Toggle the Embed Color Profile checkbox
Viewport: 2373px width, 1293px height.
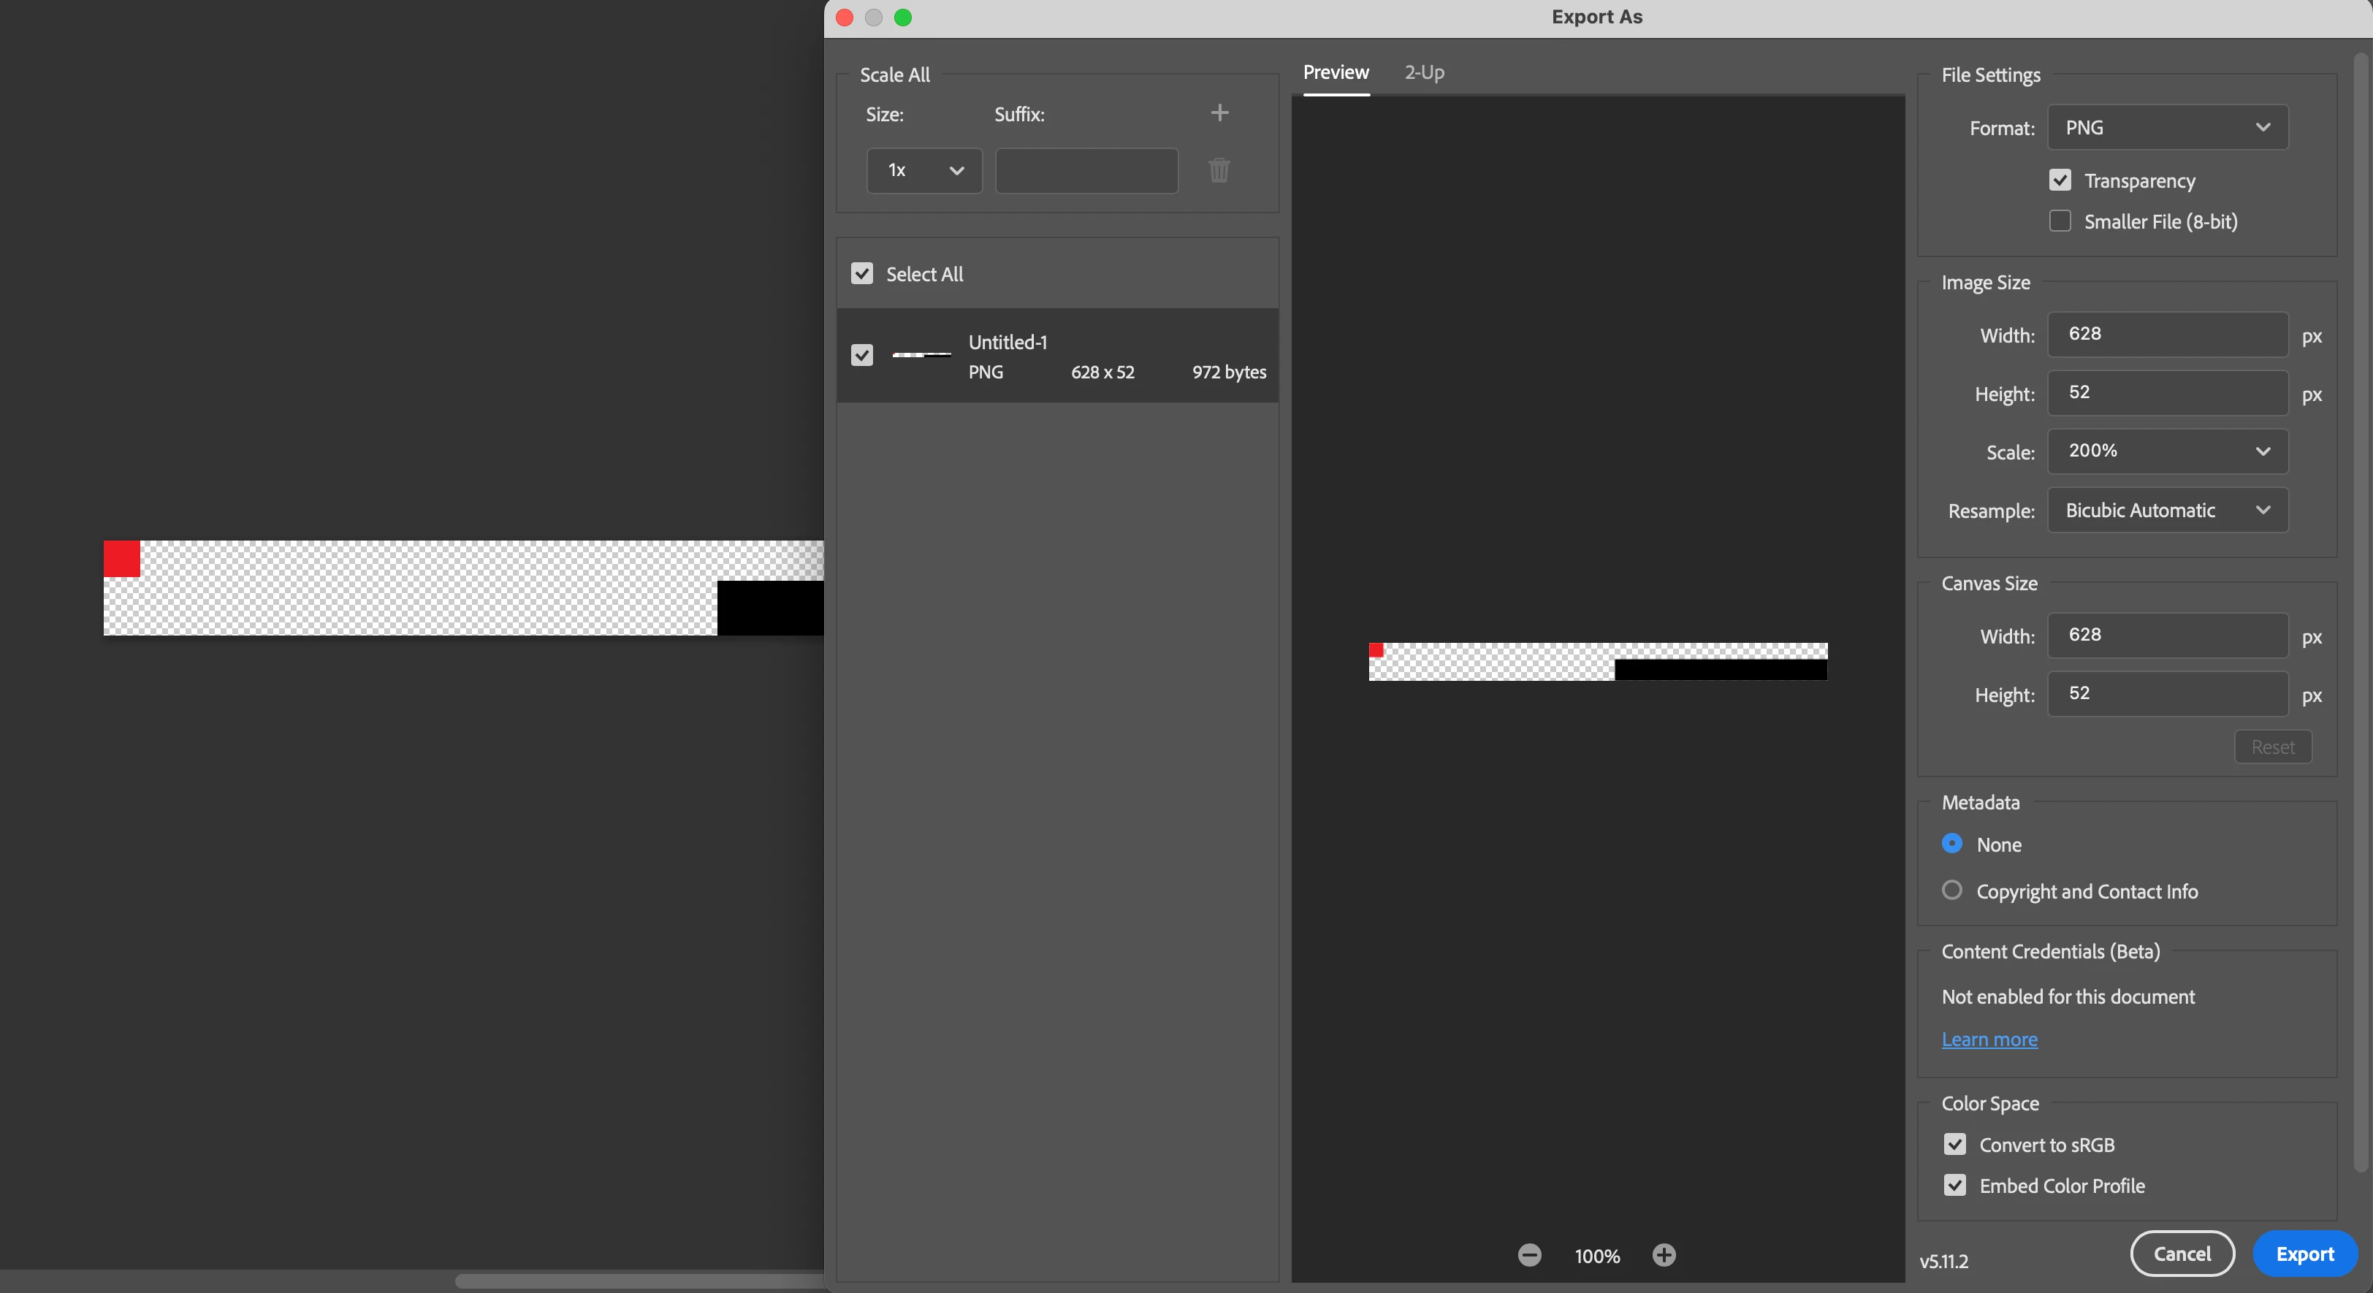tap(1955, 1185)
